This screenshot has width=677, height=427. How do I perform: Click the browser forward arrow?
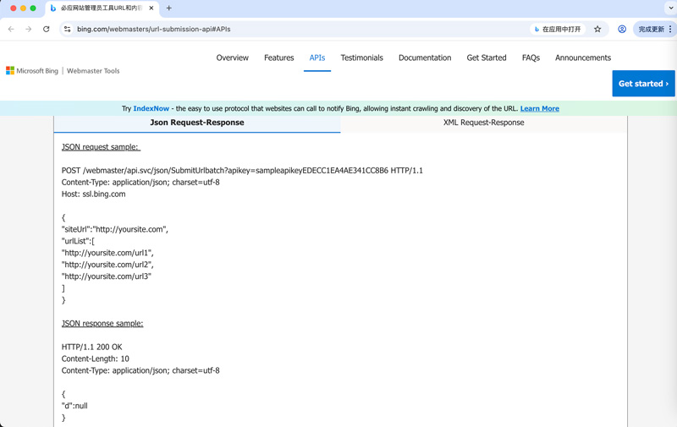(29, 29)
